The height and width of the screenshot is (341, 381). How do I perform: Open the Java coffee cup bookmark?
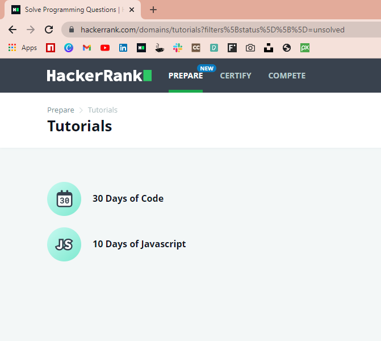tap(160, 48)
